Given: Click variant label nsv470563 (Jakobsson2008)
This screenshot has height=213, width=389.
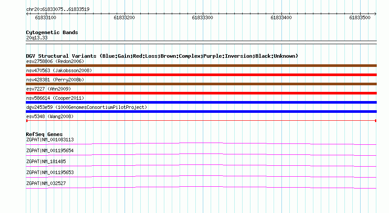Looking at the screenshot, I should [x=59, y=70].
